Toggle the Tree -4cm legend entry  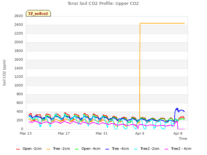[117, 149]
